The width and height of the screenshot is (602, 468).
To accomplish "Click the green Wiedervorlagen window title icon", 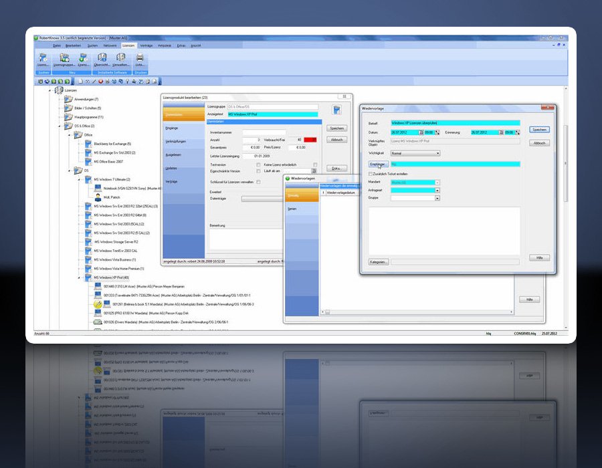I will [x=288, y=179].
